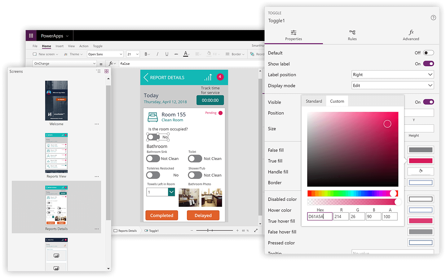Click the Underline formatting icon
This screenshot has height=278, width=446.
(166, 54)
